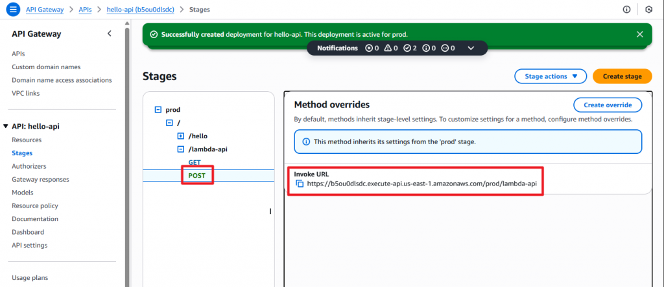Image resolution: width=664 pixels, height=287 pixels.
Task: Click the success checkmark icon in banner
Action: click(x=154, y=34)
